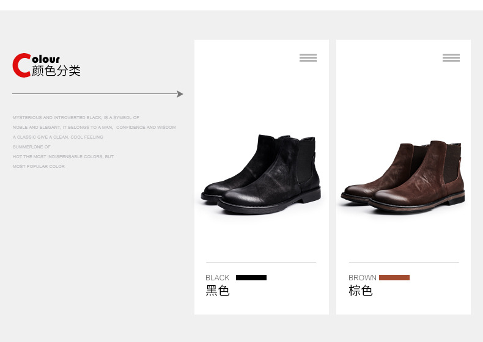Click the 'MYSTERIOUS AND INTROVERTED BLACK' line
The height and width of the screenshot is (342, 483).
[x=76, y=117]
